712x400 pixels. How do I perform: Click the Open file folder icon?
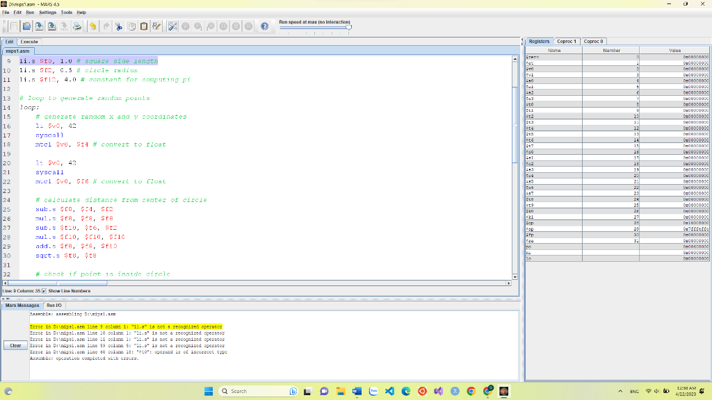point(26,26)
